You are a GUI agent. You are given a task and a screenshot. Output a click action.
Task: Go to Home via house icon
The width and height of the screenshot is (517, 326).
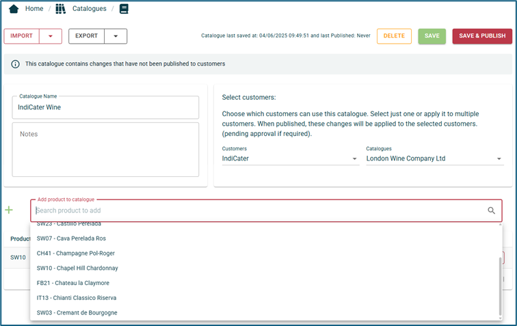14,9
